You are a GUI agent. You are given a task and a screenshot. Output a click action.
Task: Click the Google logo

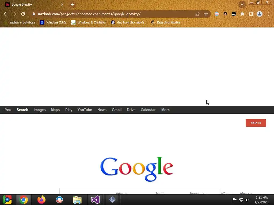coord(137,169)
